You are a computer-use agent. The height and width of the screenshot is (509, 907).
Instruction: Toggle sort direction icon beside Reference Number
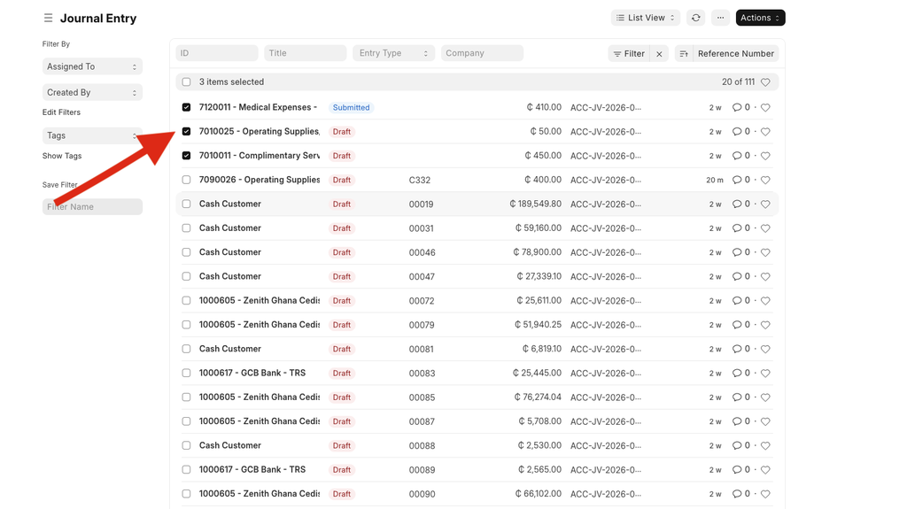coord(684,54)
